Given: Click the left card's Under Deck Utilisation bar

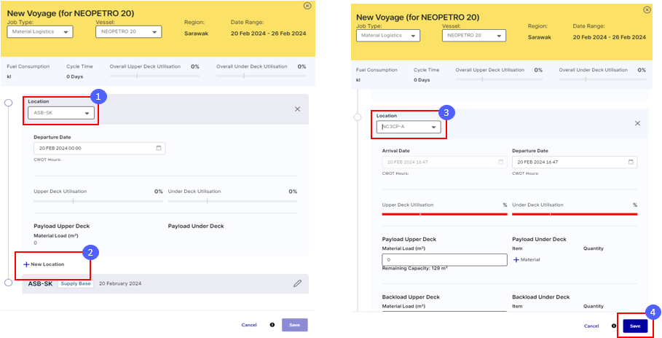Looking at the screenshot, I should click(232, 201).
